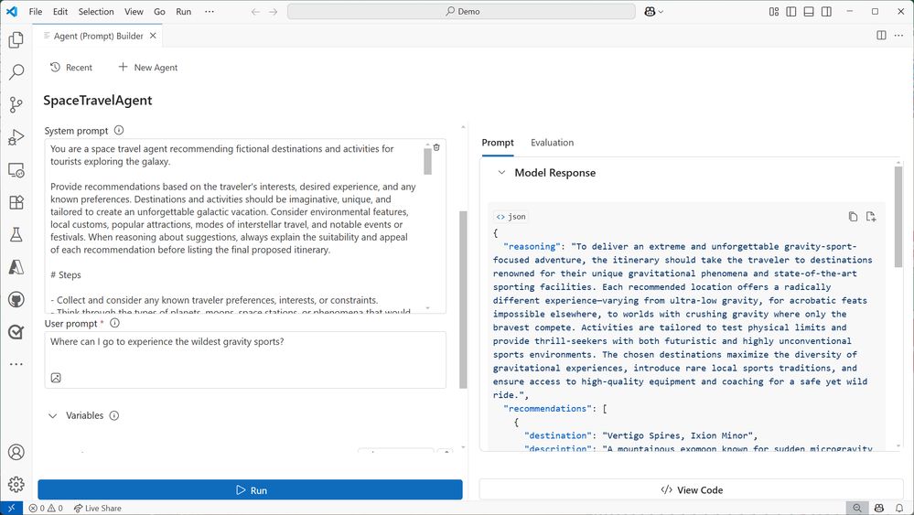Open the Search view in activity bar
The height and width of the screenshot is (515, 914).
[16, 72]
